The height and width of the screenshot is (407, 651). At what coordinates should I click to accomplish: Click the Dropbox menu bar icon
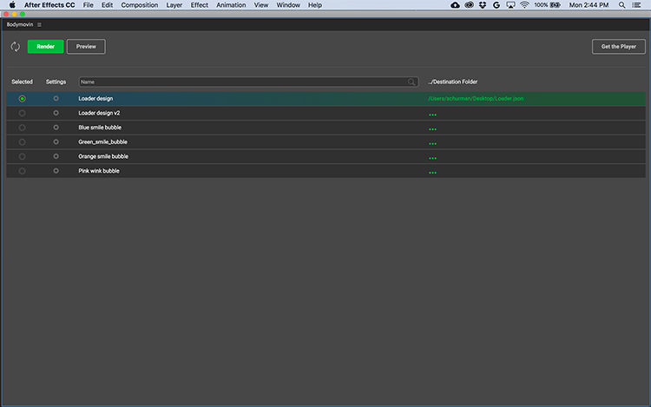pyautogui.click(x=483, y=5)
